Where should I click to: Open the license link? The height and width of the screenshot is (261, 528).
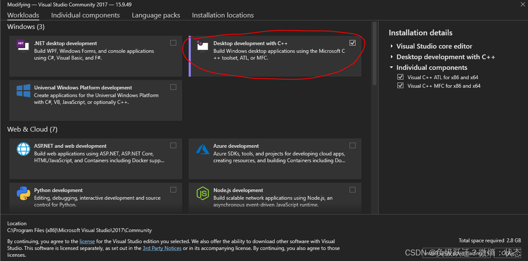[87, 241]
